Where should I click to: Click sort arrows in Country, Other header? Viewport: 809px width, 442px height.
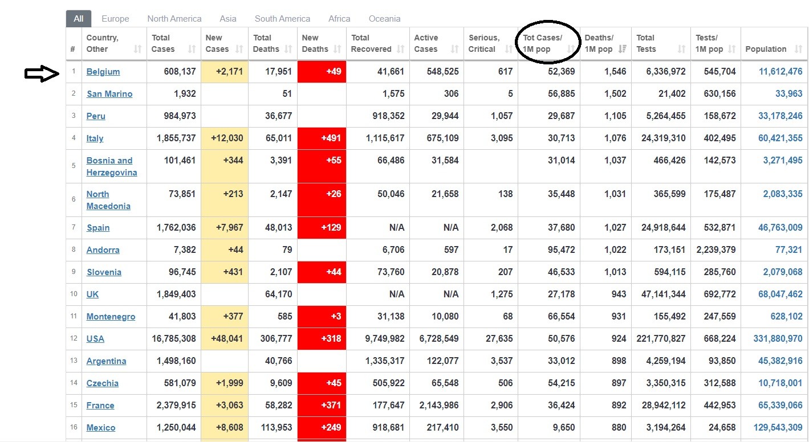137,50
